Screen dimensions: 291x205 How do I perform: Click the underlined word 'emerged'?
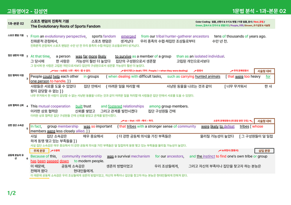click(x=128, y=36)
